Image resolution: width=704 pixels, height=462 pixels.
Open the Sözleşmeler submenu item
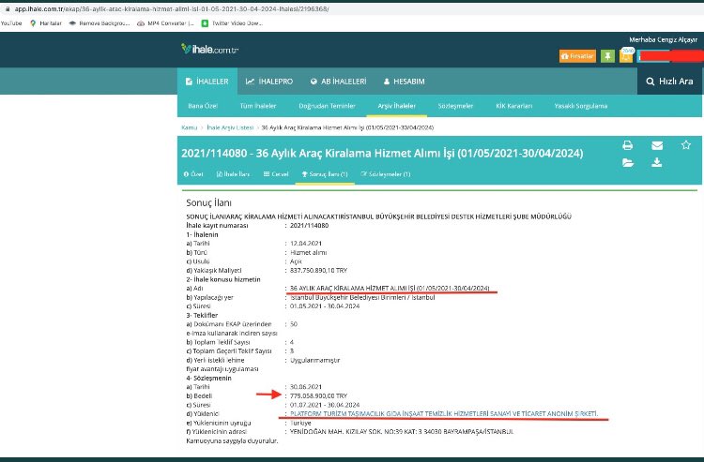[455, 106]
